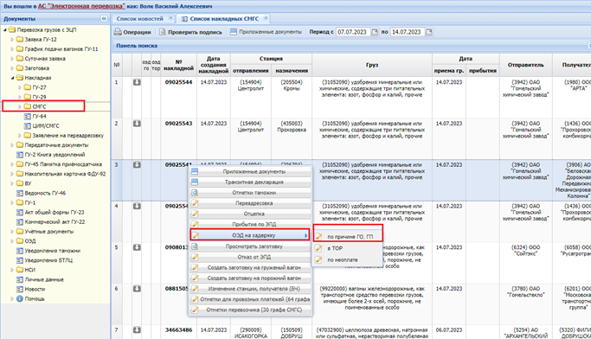Screen dimensions: 591x339
Task: Choose Изменение станции, получателя (БЧ)
Action: pos(250,289)
